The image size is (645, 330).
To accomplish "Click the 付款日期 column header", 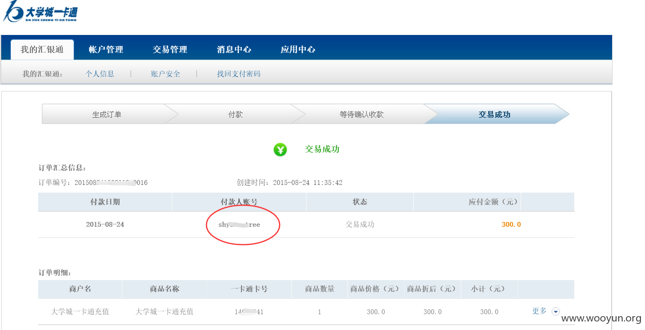I will click(x=105, y=202).
